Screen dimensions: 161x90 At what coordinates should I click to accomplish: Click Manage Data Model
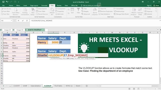click(x=121, y=14)
